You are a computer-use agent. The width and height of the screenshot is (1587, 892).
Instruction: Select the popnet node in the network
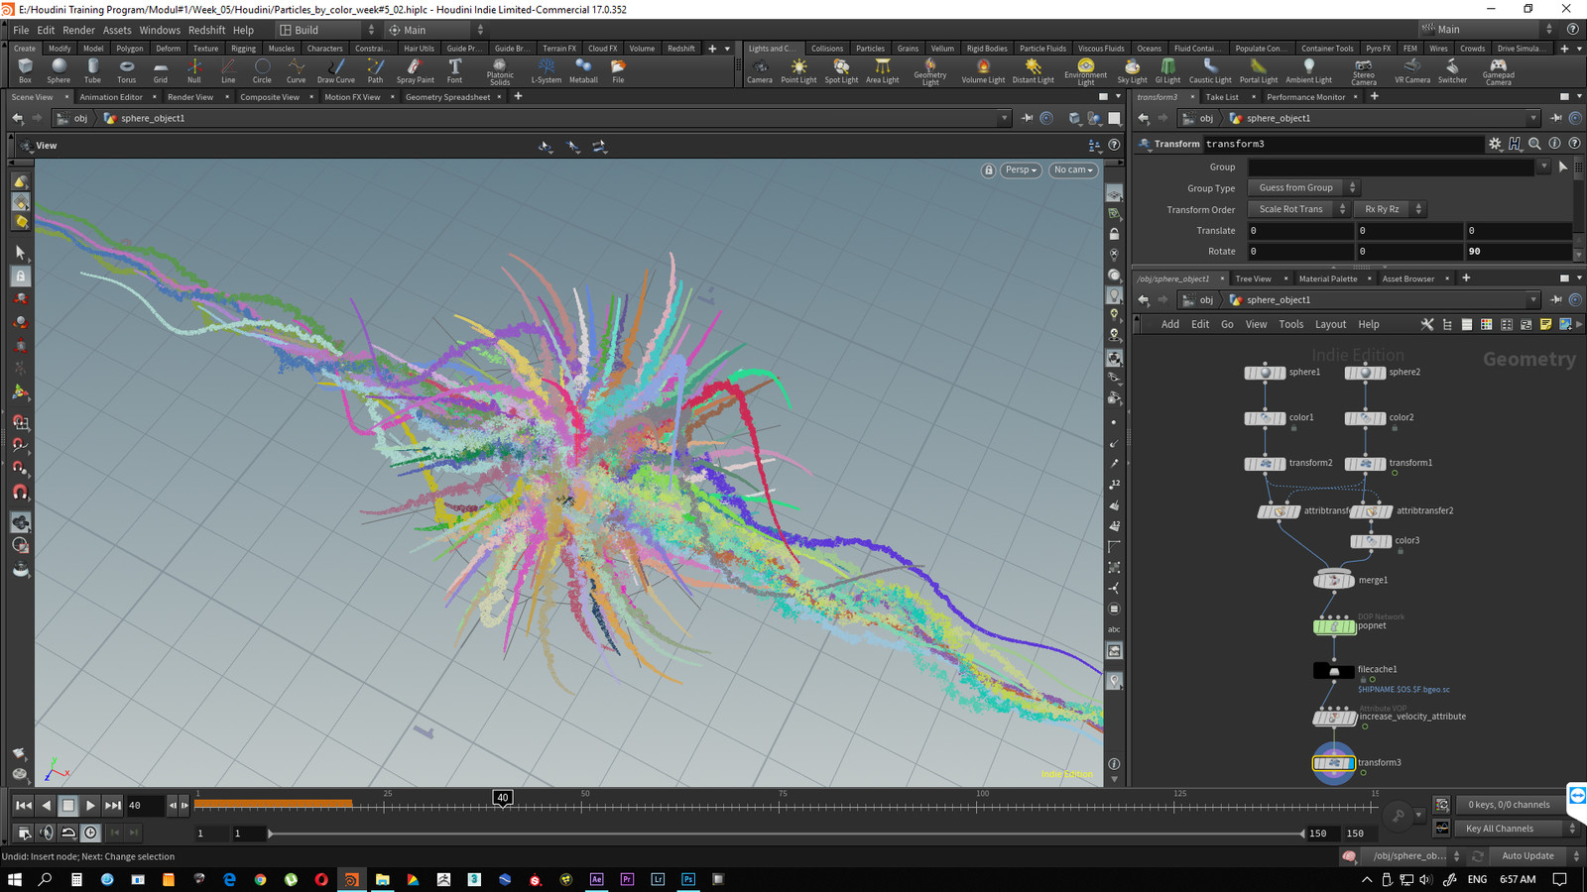pyautogui.click(x=1333, y=626)
